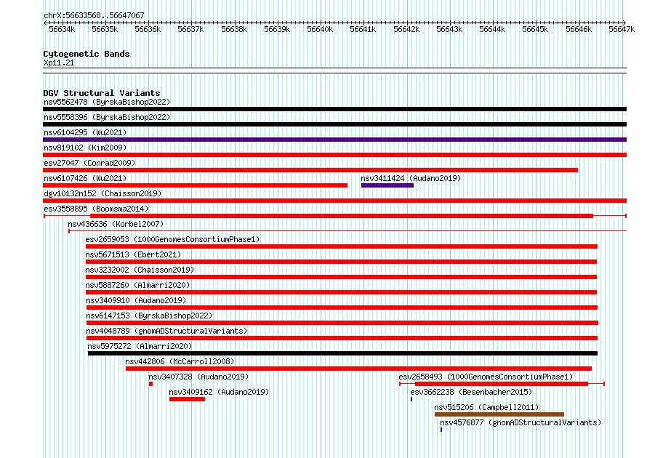Click nsv3407328 (Audano2019) label
The width and height of the screenshot is (647, 458).
point(198,377)
